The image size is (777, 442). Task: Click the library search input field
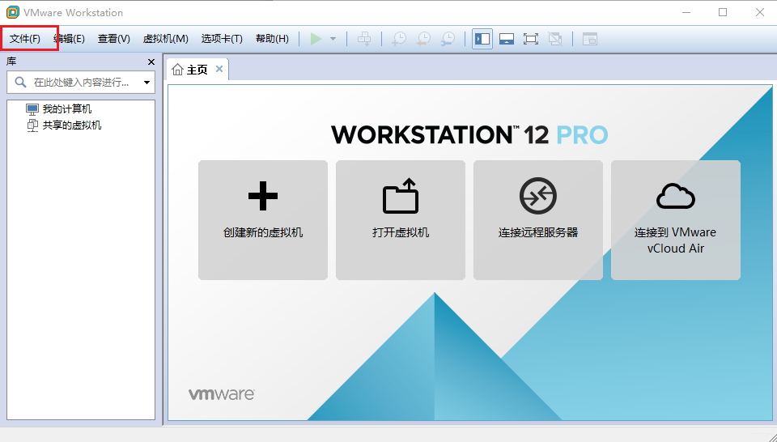click(81, 83)
